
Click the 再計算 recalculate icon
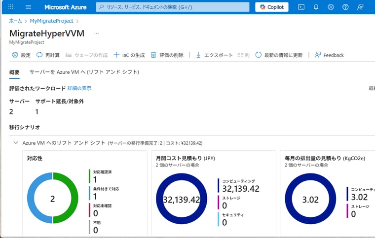coord(39,55)
